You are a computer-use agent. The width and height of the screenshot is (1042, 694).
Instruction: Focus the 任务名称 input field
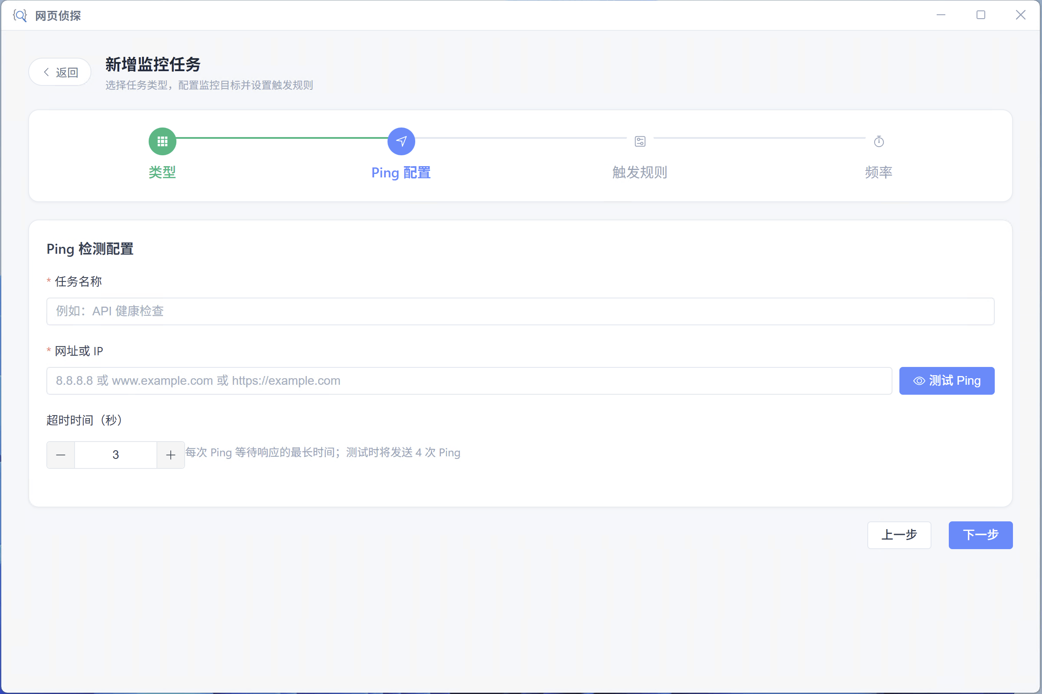coord(521,311)
